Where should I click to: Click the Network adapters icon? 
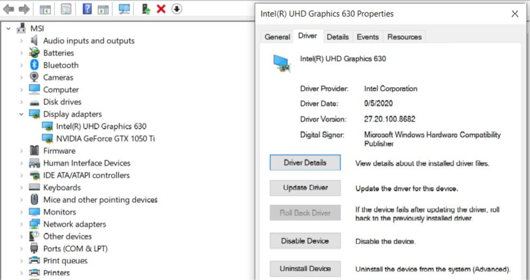point(34,224)
